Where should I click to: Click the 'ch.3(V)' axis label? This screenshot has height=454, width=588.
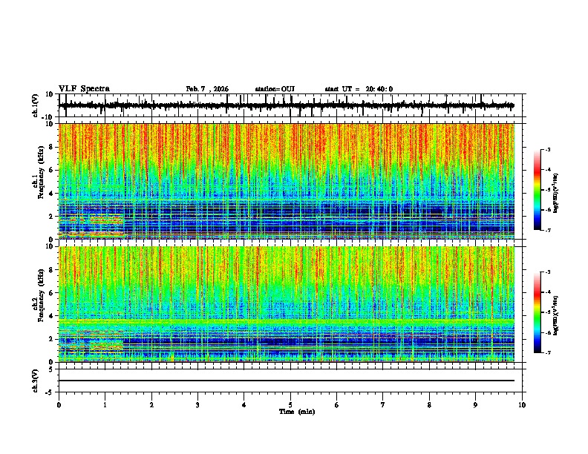(36, 381)
